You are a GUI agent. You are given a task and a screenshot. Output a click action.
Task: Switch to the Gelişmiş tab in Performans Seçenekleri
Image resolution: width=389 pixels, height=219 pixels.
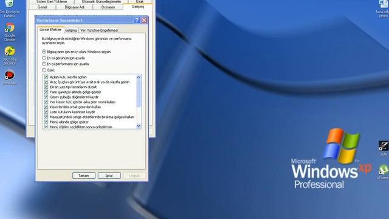point(71,30)
